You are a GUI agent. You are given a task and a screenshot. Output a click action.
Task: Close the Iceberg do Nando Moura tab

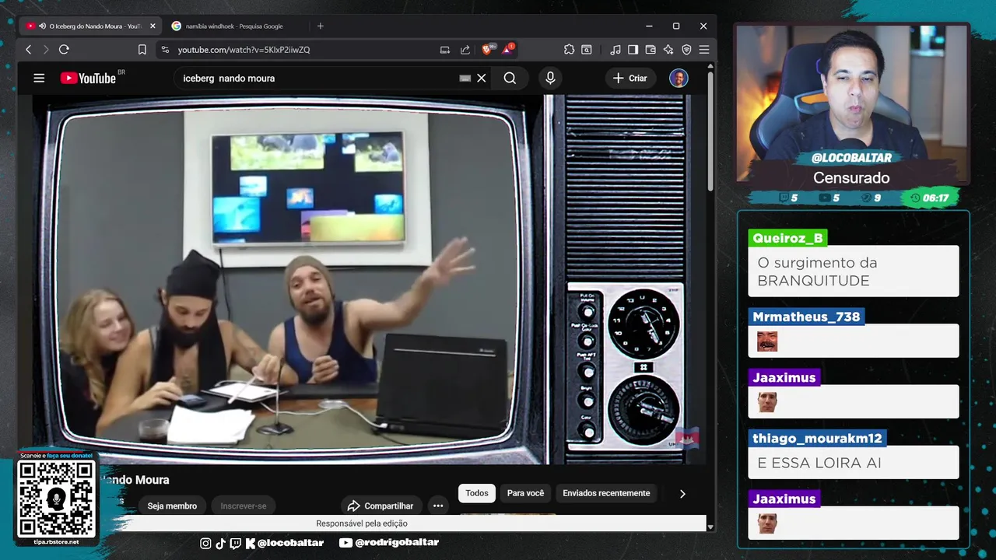[x=153, y=26]
